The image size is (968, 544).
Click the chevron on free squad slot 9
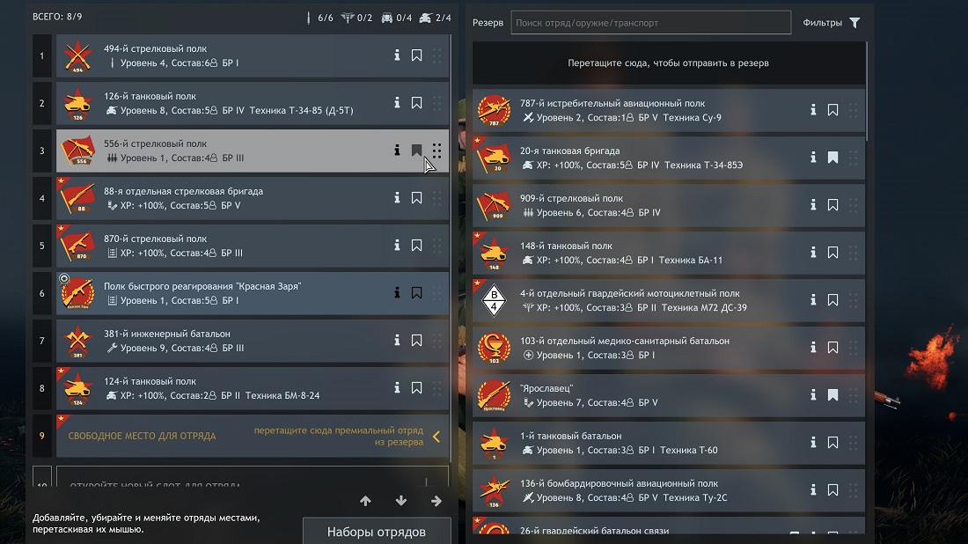[x=436, y=437]
